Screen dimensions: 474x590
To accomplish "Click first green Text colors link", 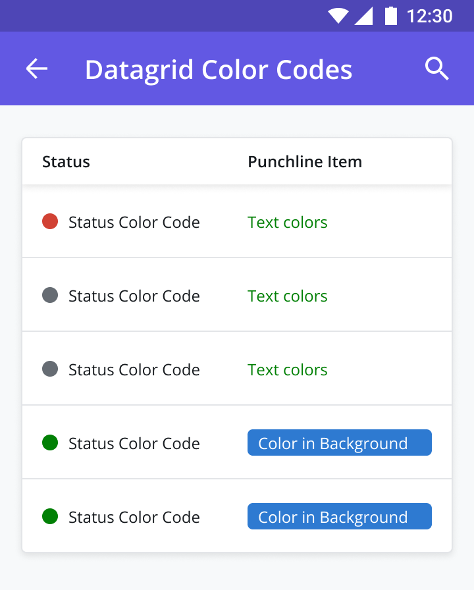I will click(288, 223).
